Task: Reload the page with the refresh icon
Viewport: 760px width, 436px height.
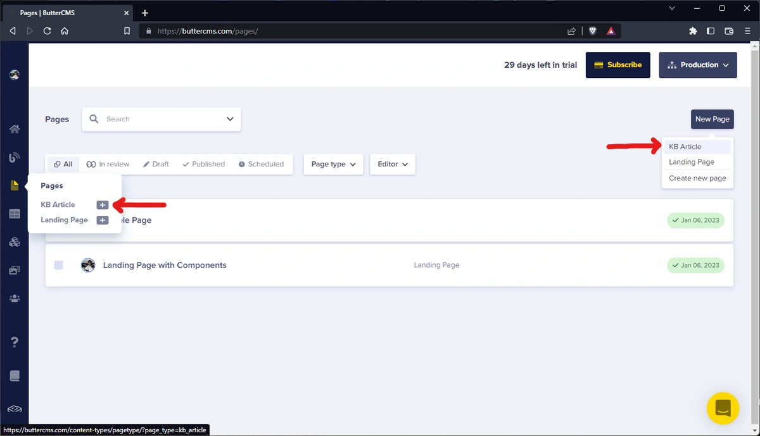Action: pos(47,30)
